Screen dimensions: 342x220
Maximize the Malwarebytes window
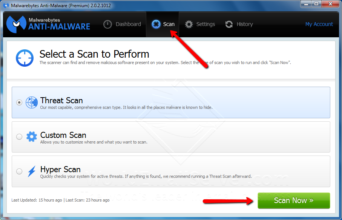pos(316,4)
